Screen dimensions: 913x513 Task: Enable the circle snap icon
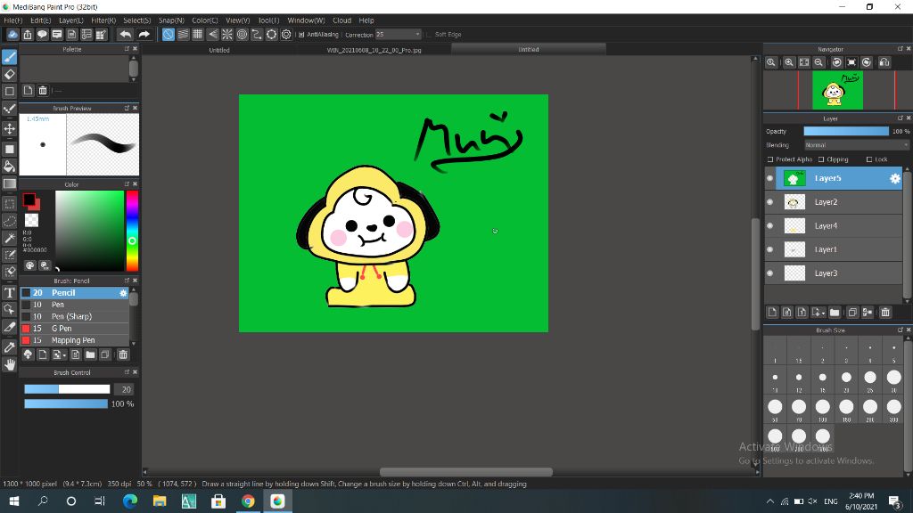tap(243, 35)
